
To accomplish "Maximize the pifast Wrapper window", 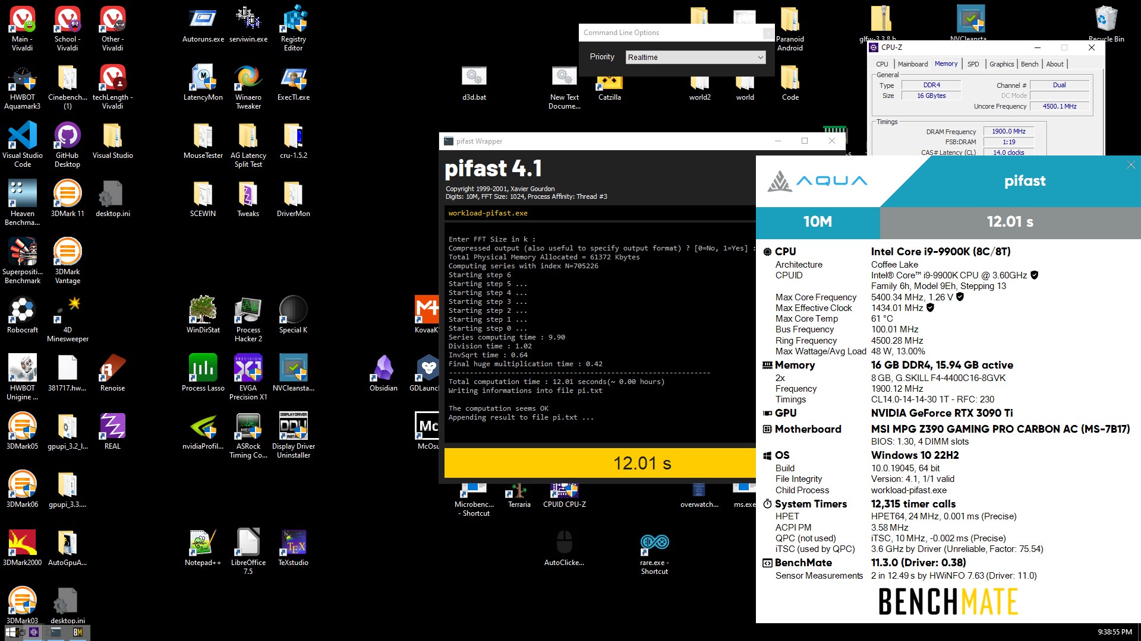I will (x=805, y=141).
